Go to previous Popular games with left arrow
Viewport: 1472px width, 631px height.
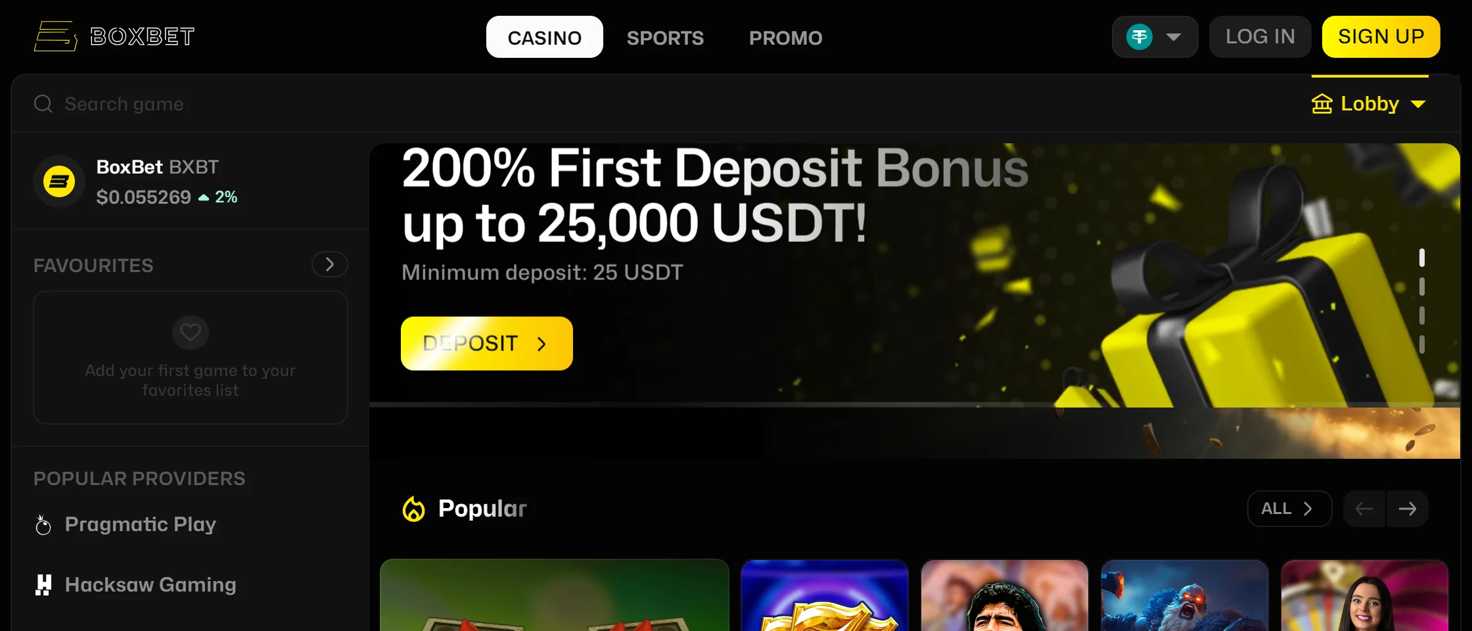click(1364, 509)
